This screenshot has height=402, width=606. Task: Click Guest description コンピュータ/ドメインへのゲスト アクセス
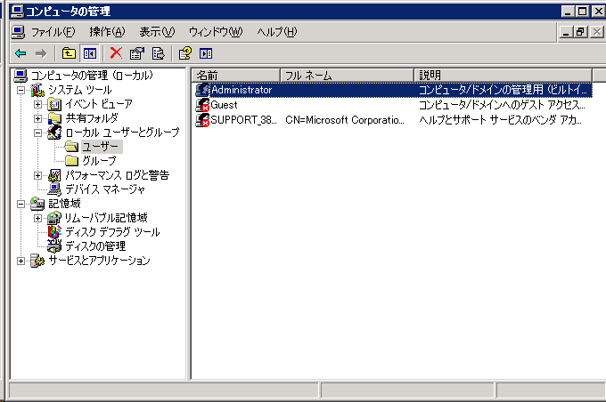click(x=502, y=105)
